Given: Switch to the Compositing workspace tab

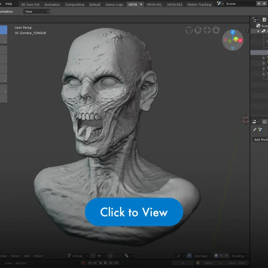Looking at the screenshot, I should coord(75,5).
